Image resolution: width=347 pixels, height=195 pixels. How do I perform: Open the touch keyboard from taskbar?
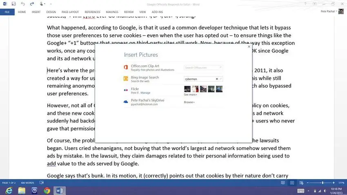(x=301, y=191)
